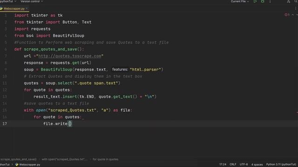The width and height of the screenshot is (298, 167).
Task: Change the UTF-8 file encoding
Action: (244, 164)
